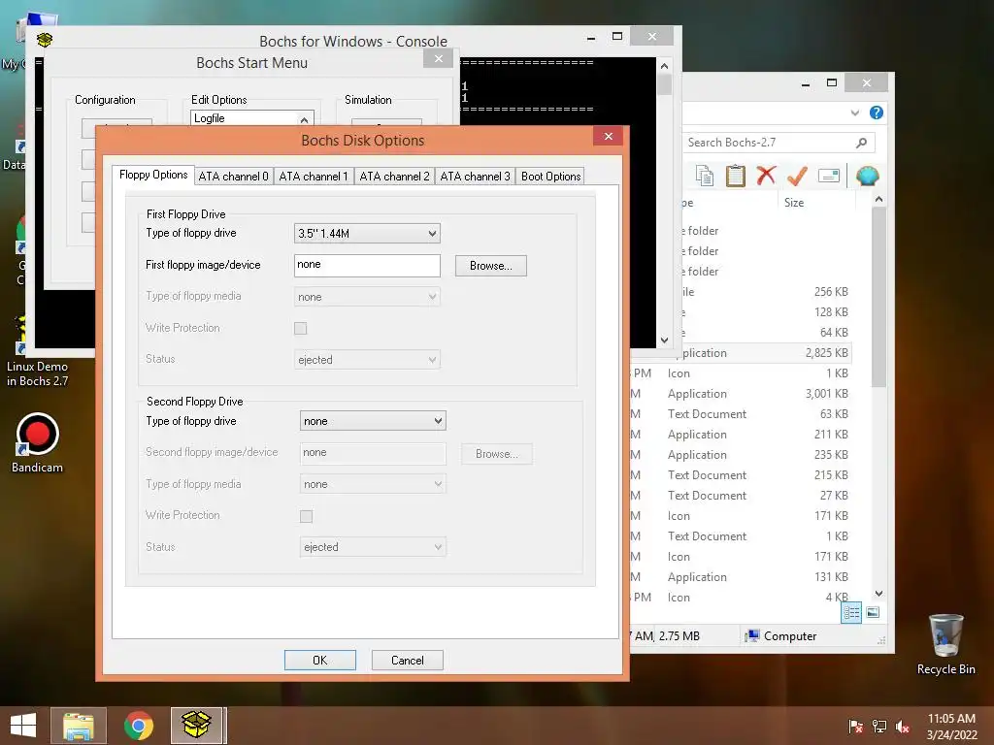Toggle second floppy Write Protection checkbox
This screenshot has height=745, width=994.
306,516
